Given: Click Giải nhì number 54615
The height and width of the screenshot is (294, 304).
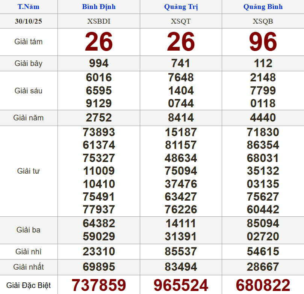Looking at the screenshot, I should (x=263, y=251).
